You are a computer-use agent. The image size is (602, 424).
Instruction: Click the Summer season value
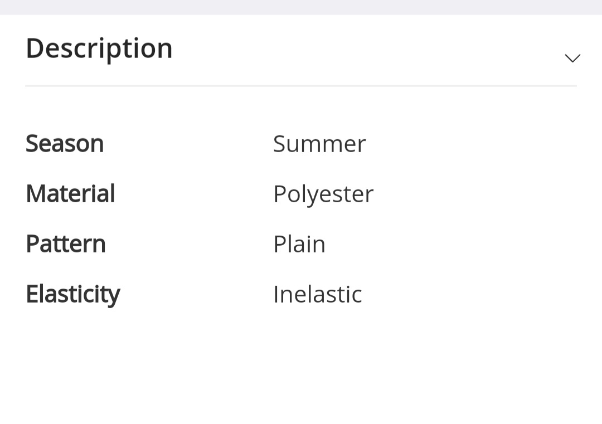(319, 144)
